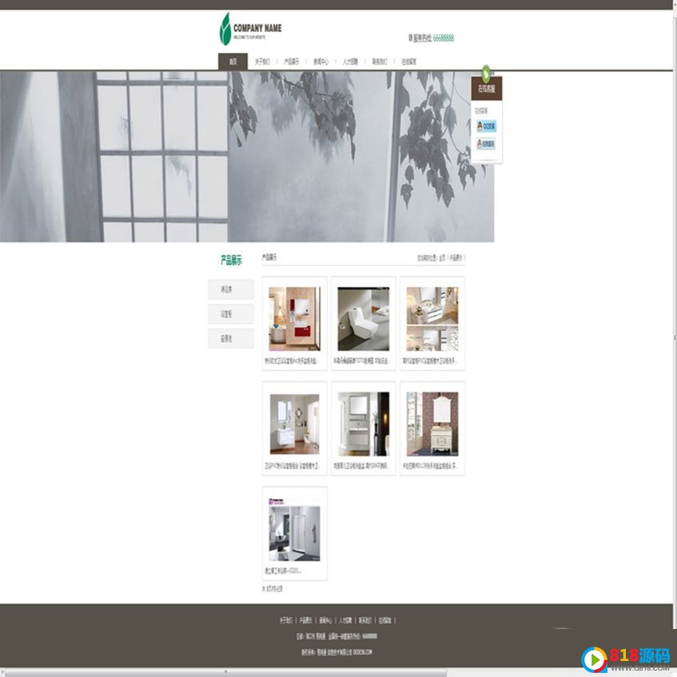Image resolution: width=677 pixels, height=677 pixels.
Task: Open the red bathroom cabinet product image
Action: [294, 319]
